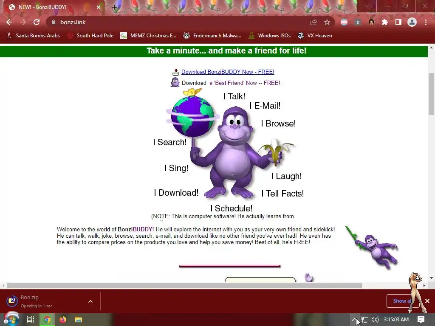Open the clock showing 3:15:03 AM

(x=396, y=320)
